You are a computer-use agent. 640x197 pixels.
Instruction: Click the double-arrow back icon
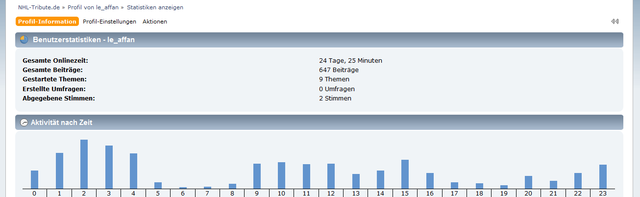coord(615,22)
